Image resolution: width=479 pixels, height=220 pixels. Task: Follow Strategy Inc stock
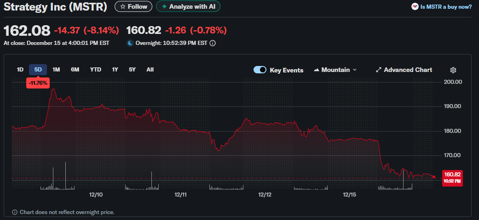click(x=133, y=6)
